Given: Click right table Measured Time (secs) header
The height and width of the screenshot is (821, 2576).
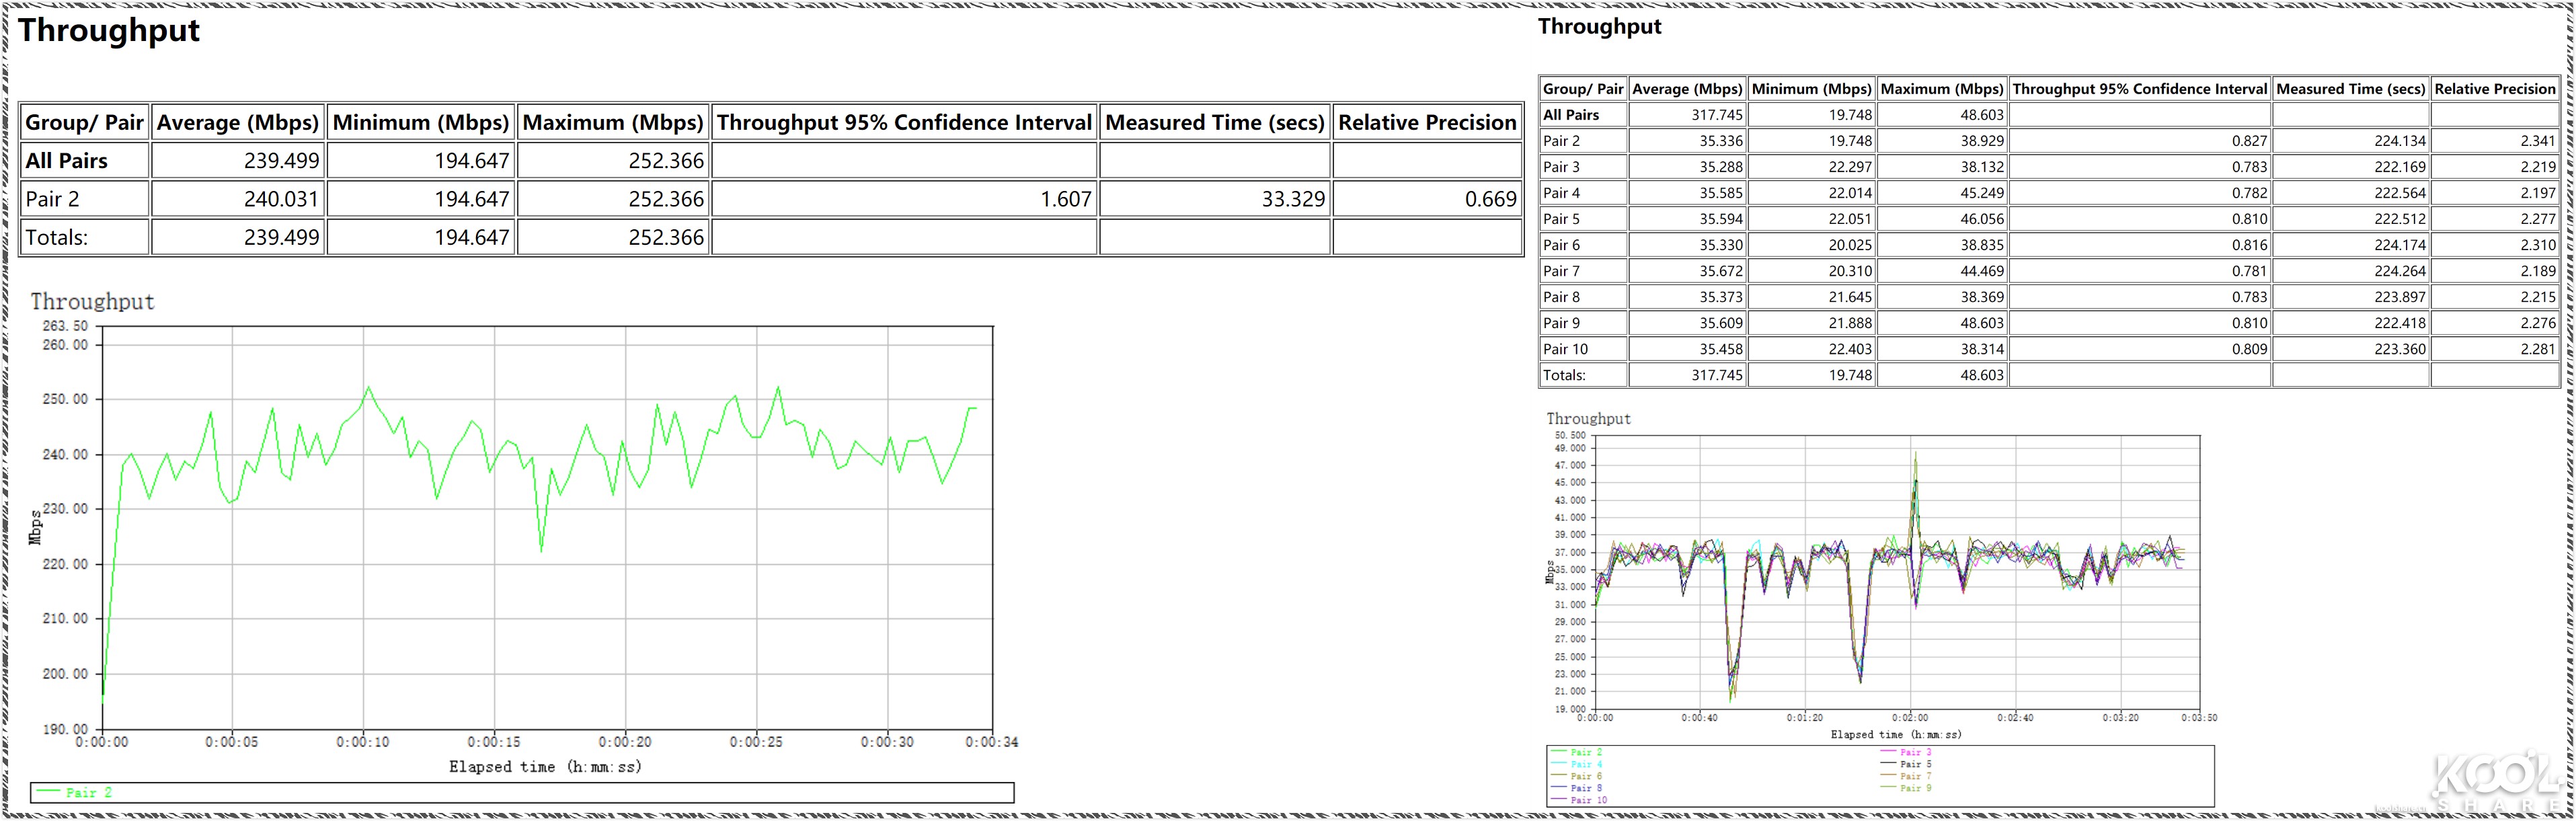Looking at the screenshot, I should (x=2350, y=89).
